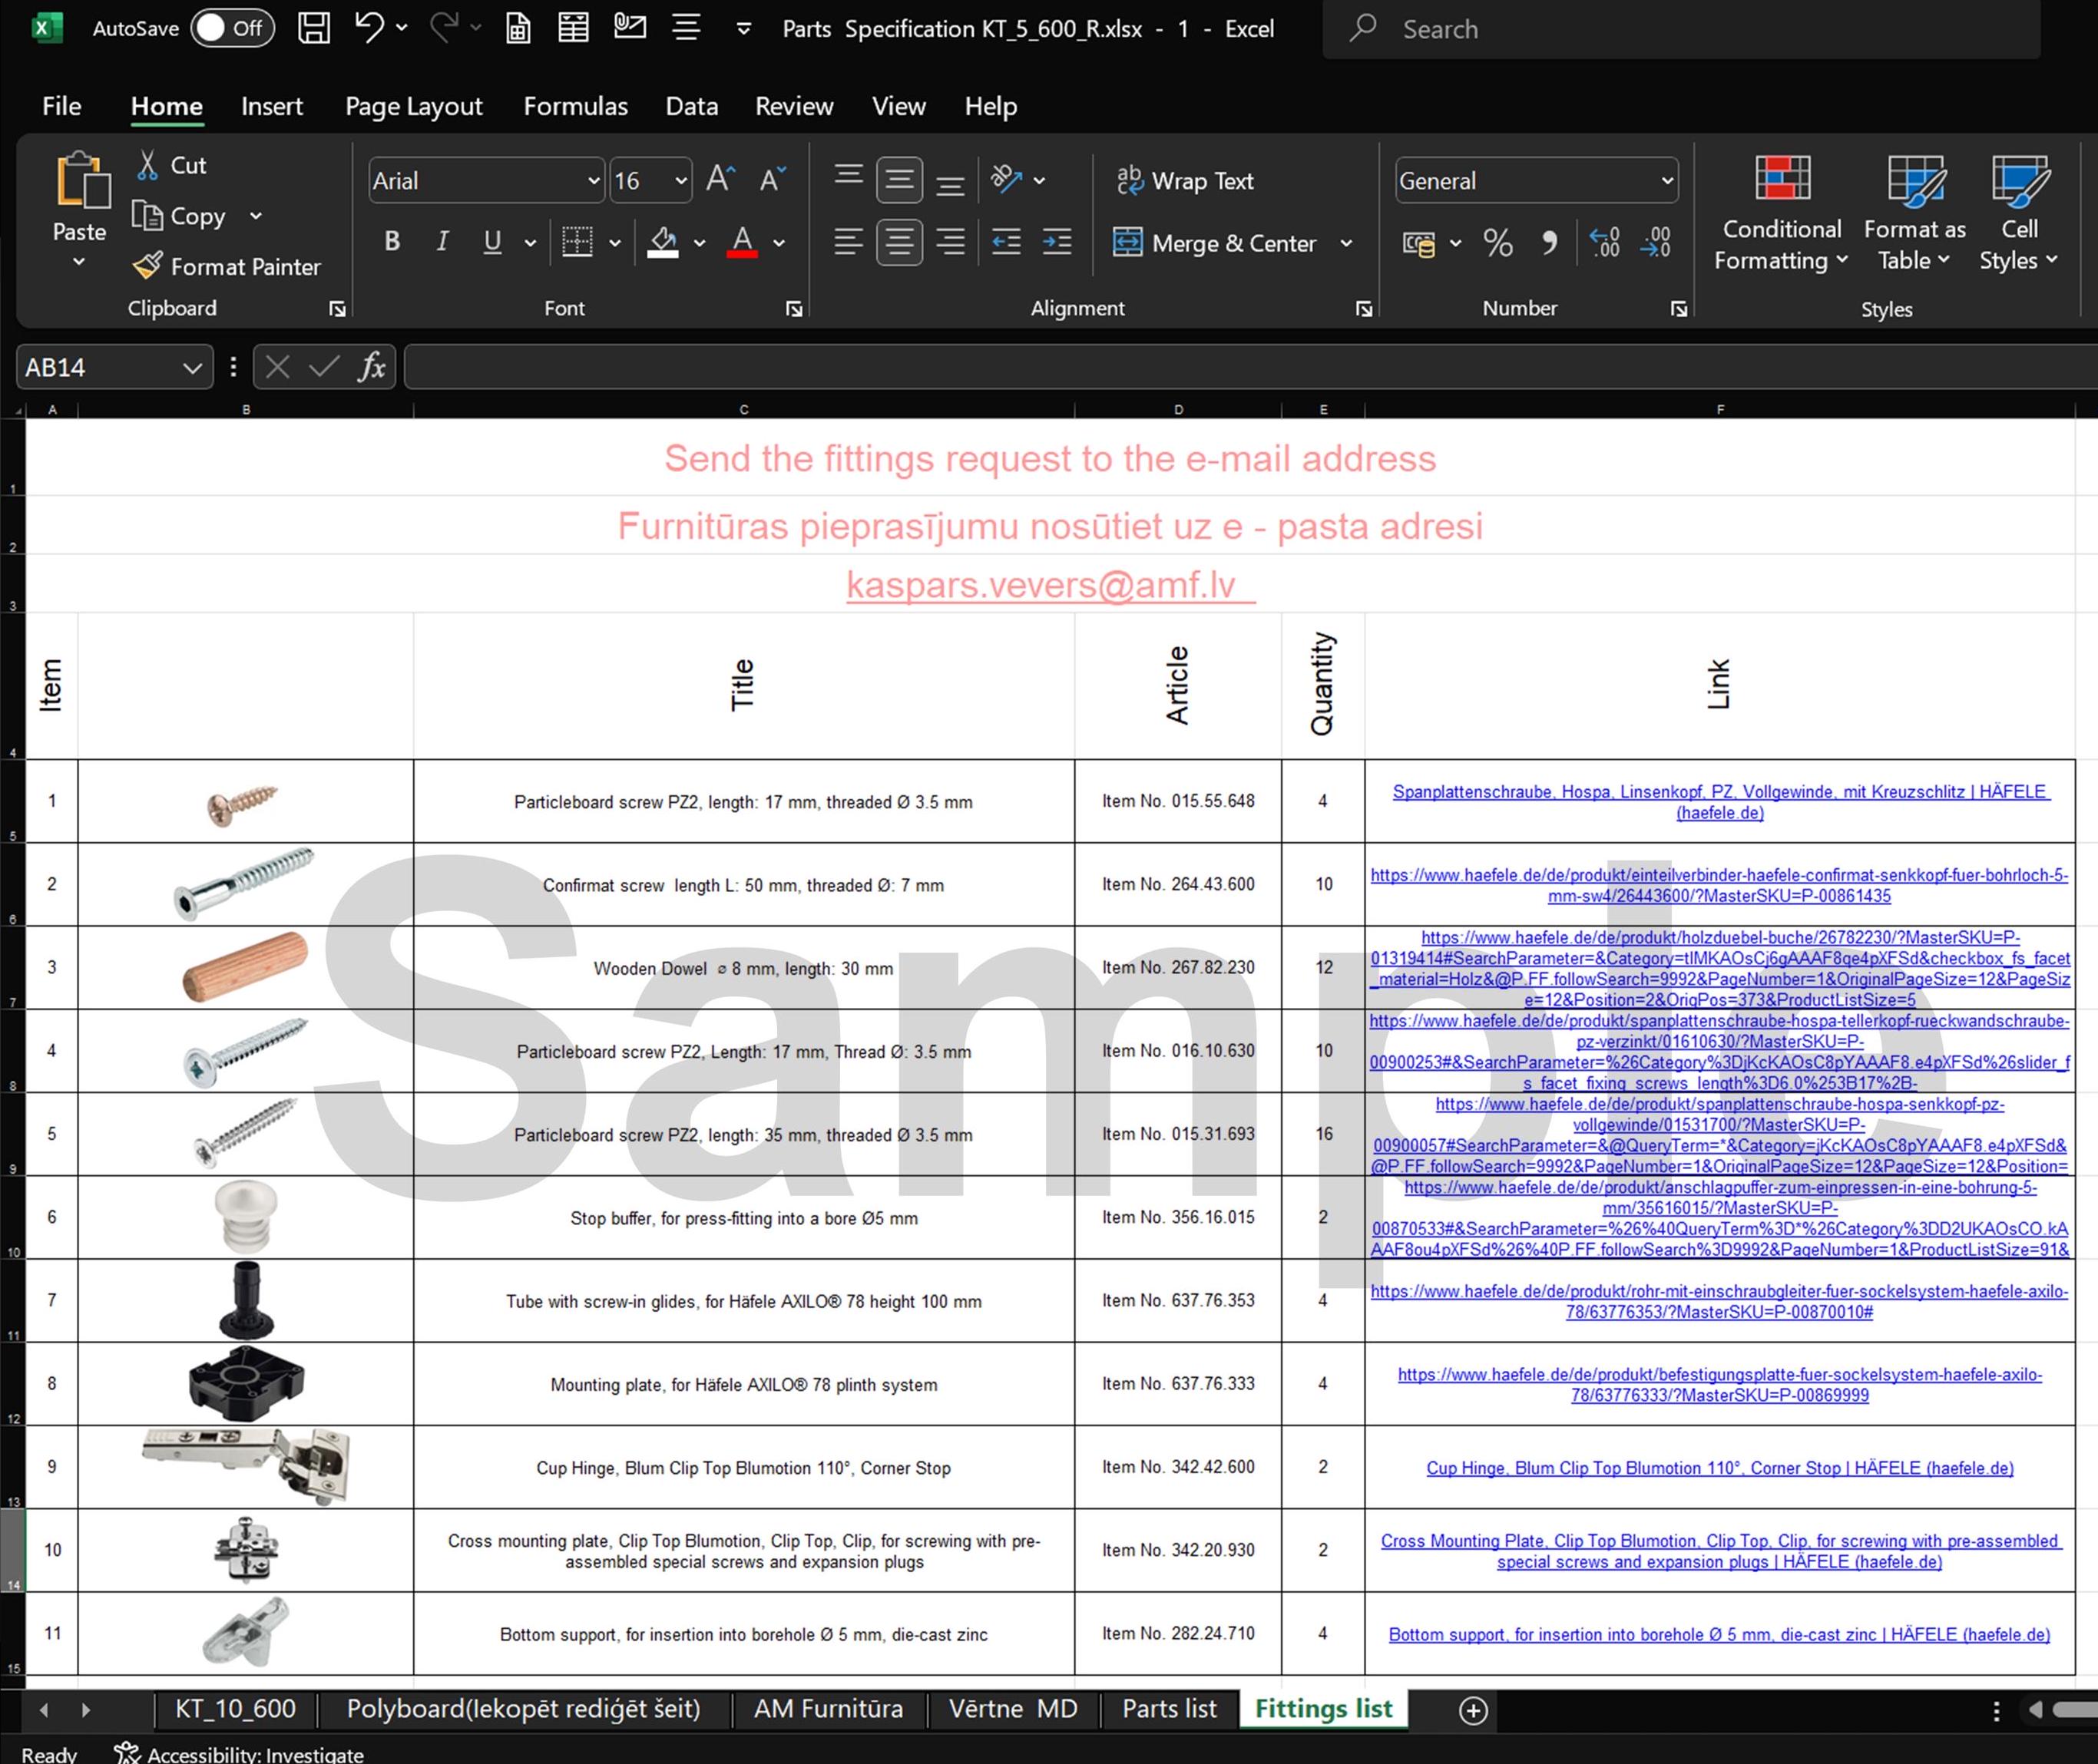
Task: Expand the underline style arrow
Action: (x=530, y=242)
